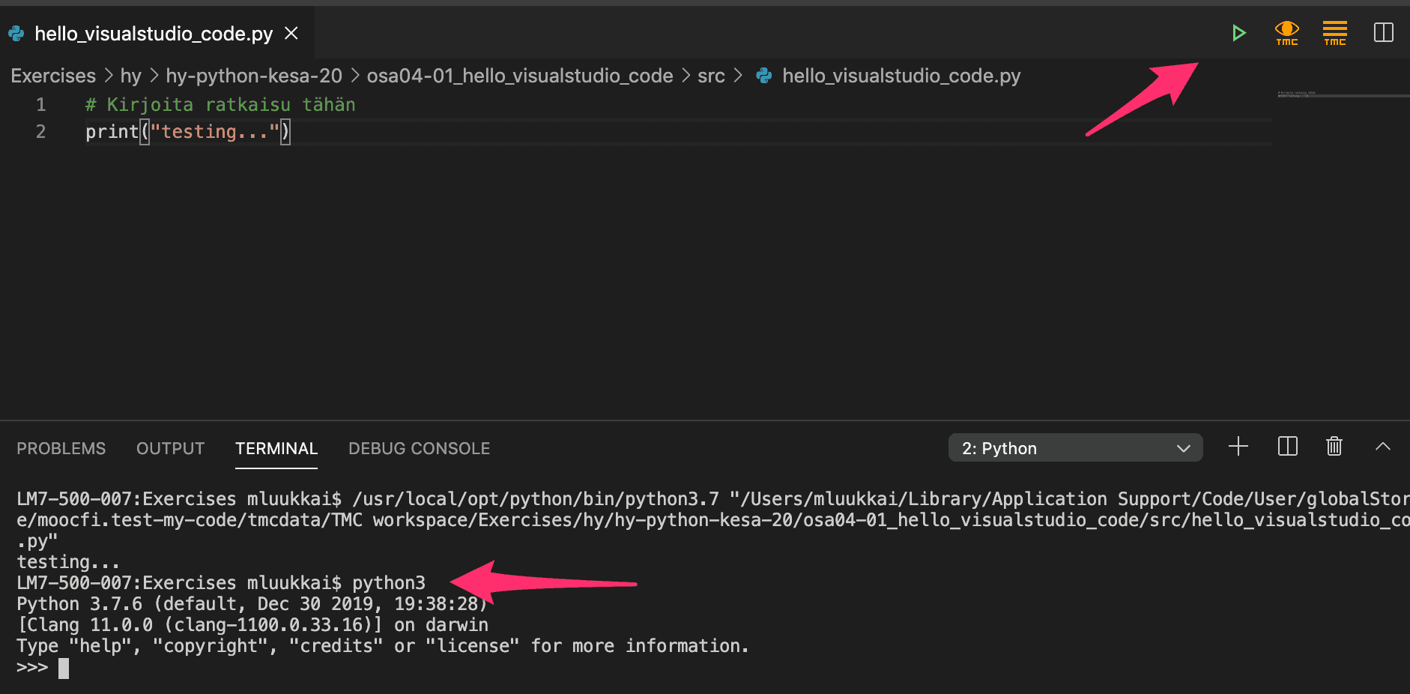Screen dimensions: 1410x694
Task: Select the TERMINAL panel tab
Action: (x=276, y=449)
